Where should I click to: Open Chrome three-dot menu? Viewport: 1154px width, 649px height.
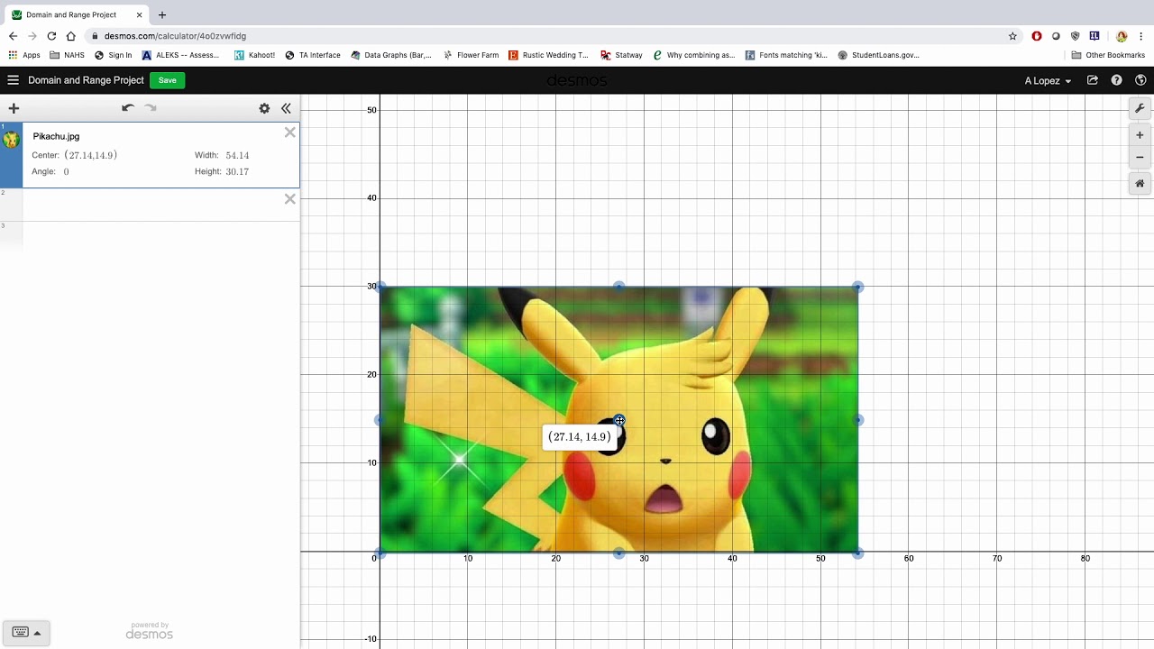click(1141, 36)
